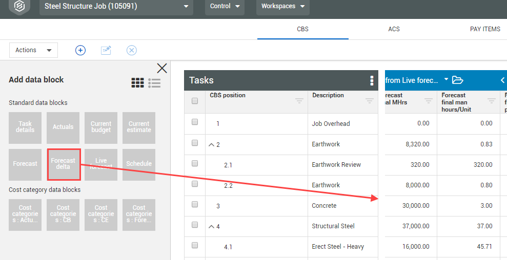This screenshot has width=507, height=260.
Task: Select the Concrete row checkbox
Action: pyautogui.click(x=195, y=204)
